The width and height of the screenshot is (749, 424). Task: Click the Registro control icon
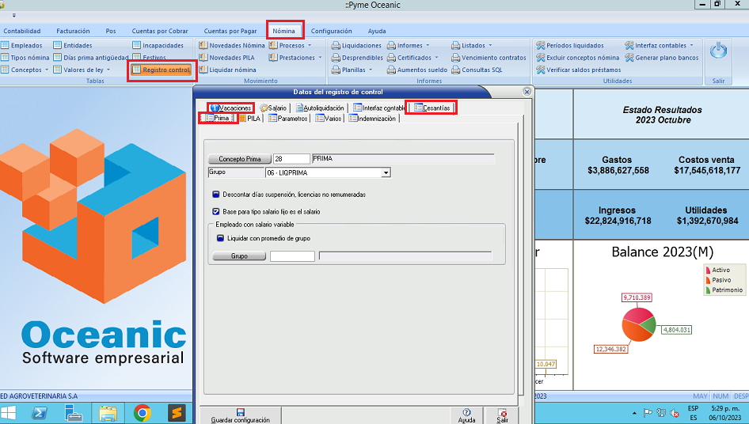point(136,70)
